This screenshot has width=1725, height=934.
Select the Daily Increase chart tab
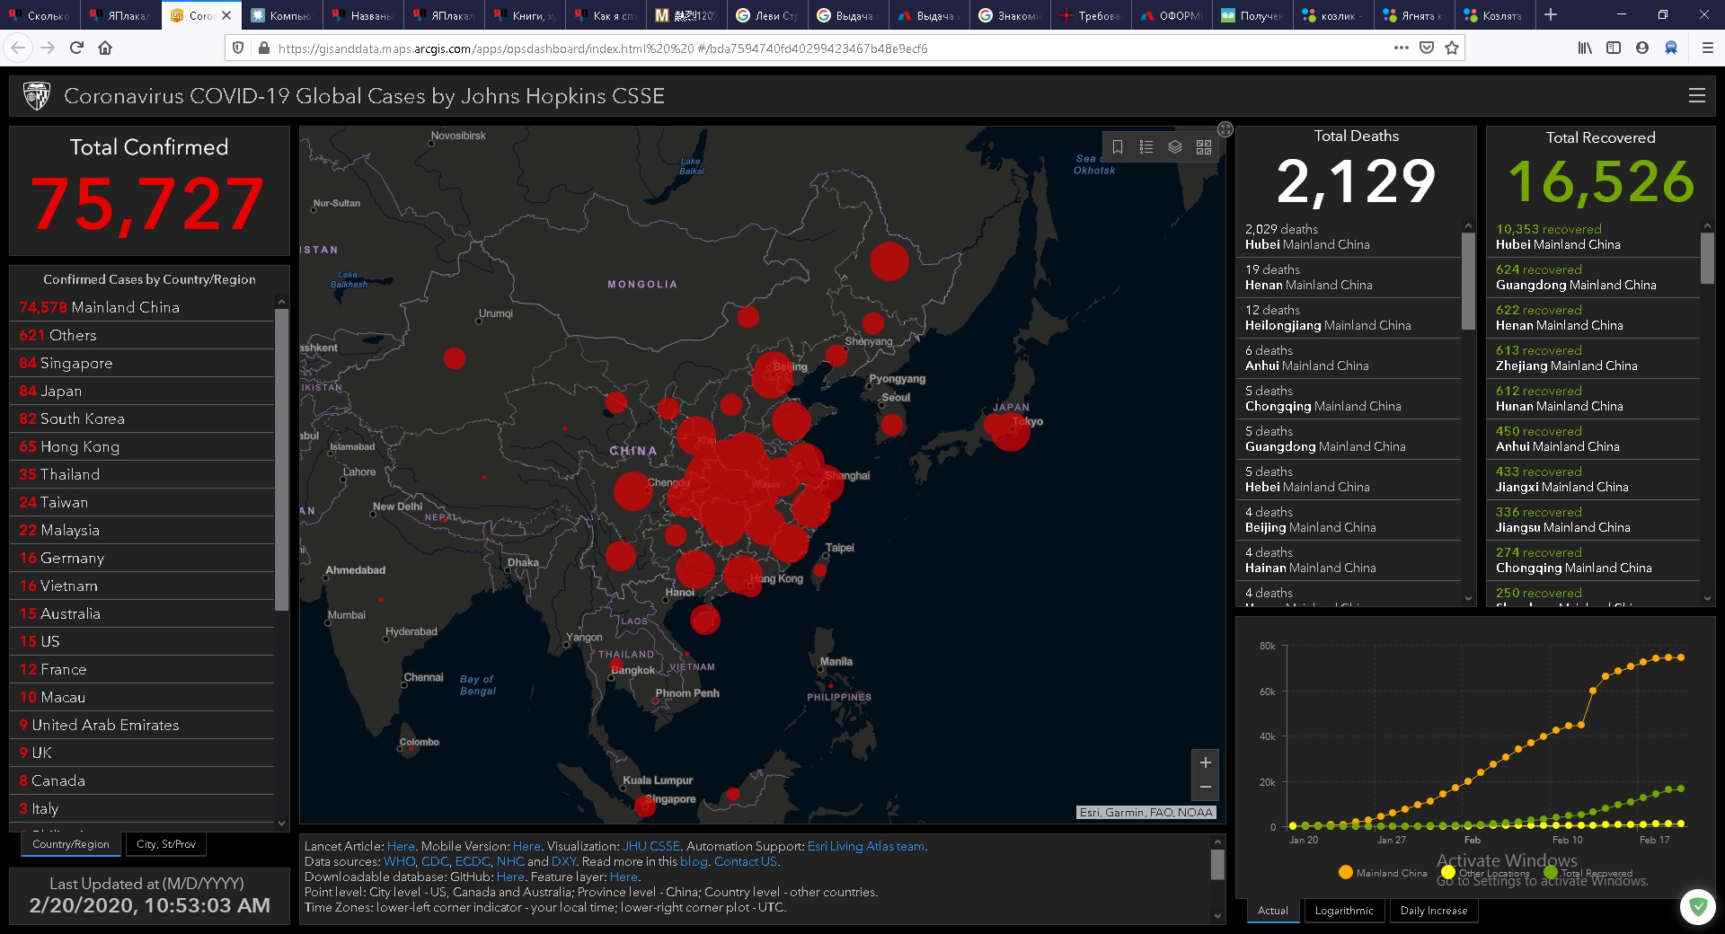tap(1434, 911)
